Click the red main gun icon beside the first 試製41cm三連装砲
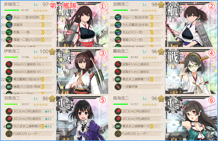This screenshot has height=141, width=218. pyautogui.click(x=118, y=64)
